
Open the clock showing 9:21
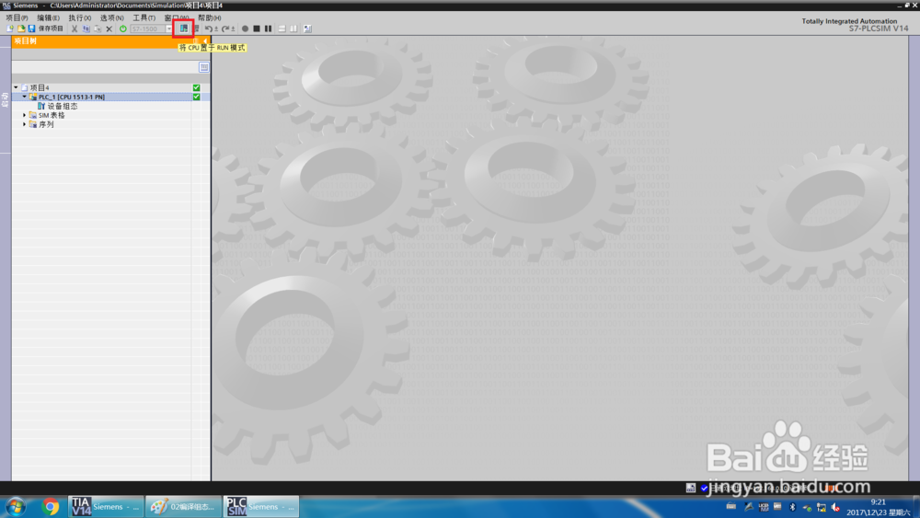[879, 508]
